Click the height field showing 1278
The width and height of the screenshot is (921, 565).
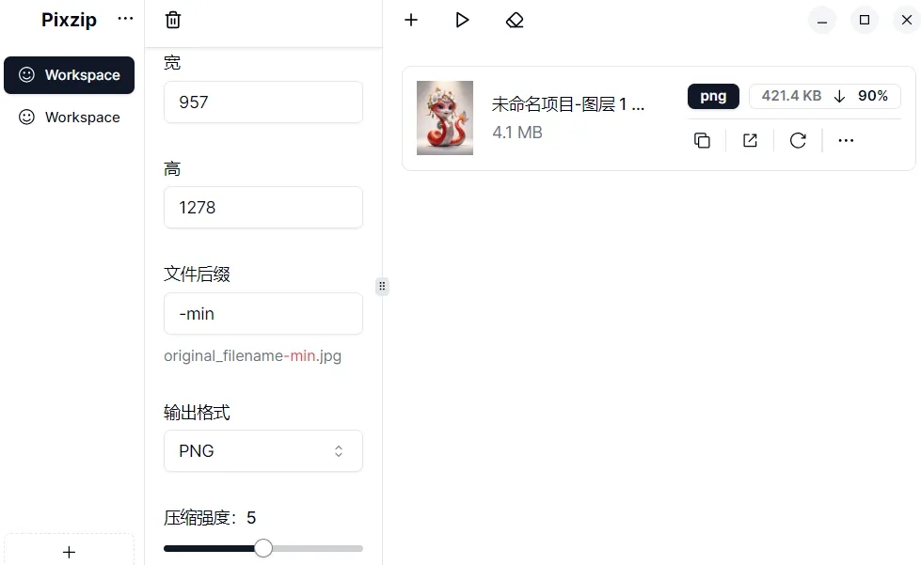pyautogui.click(x=263, y=207)
